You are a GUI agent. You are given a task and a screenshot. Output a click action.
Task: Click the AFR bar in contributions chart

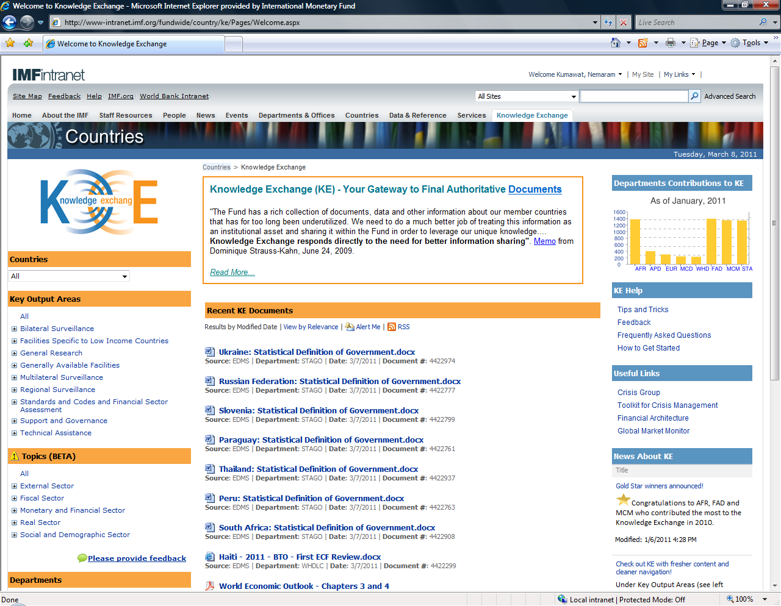[x=635, y=241]
